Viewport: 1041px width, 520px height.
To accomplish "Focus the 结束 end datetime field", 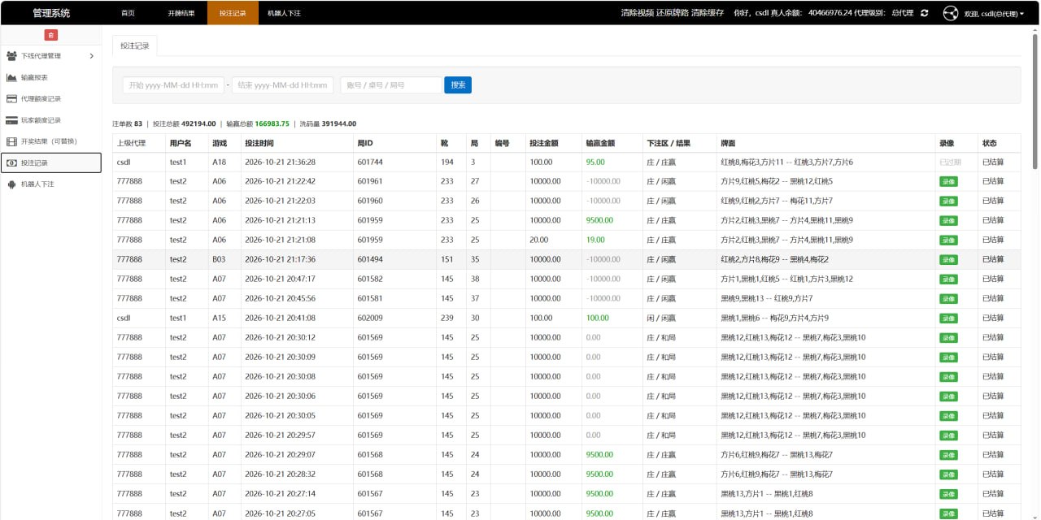I will tap(283, 84).
